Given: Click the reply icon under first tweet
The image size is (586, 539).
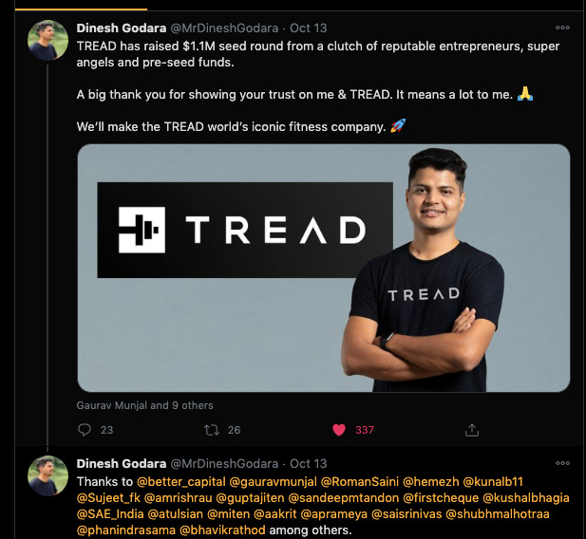Looking at the screenshot, I should pos(85,430).
